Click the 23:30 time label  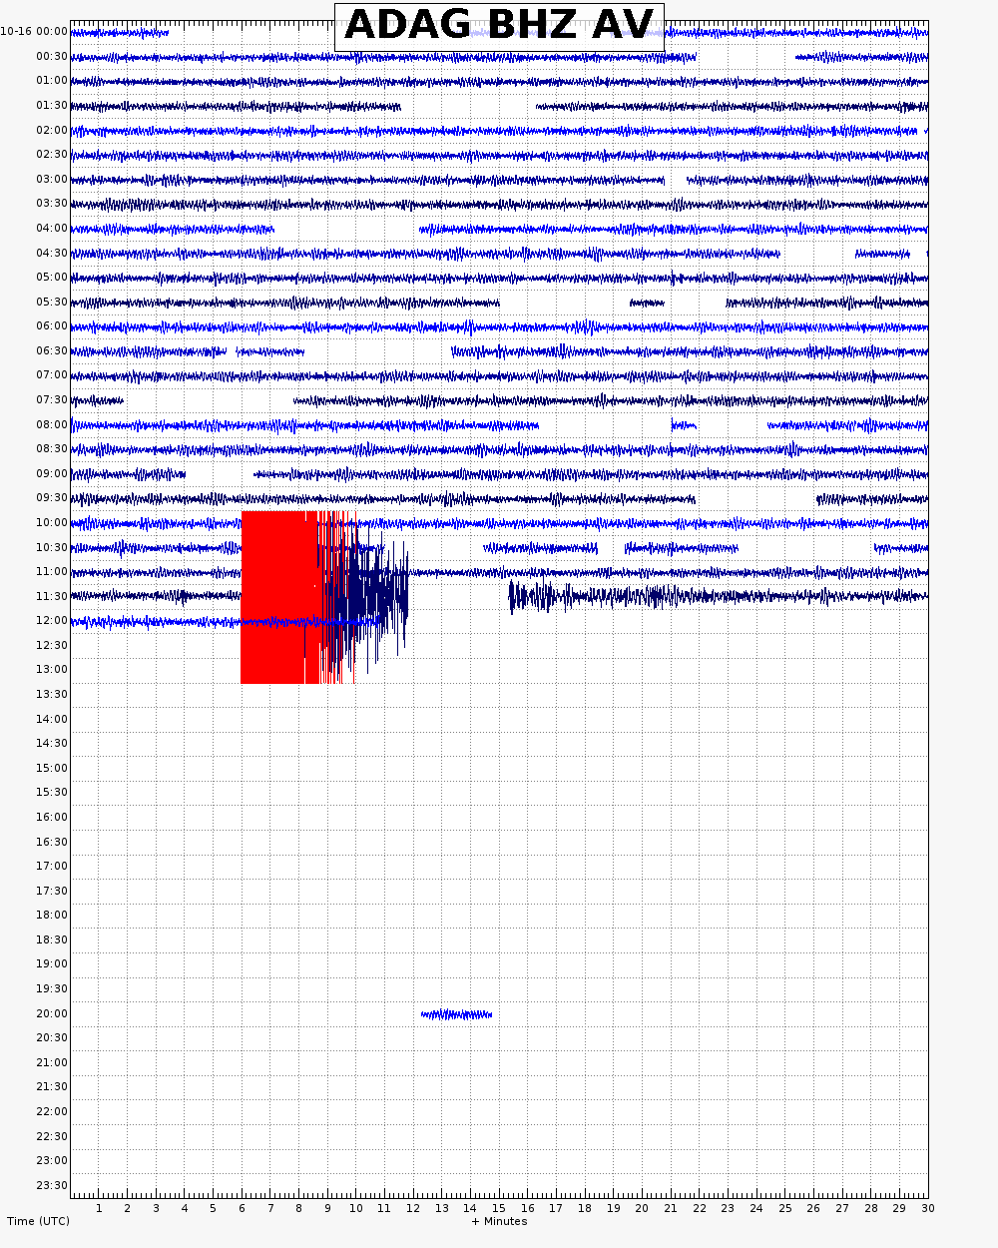[x=52, y=1185]
